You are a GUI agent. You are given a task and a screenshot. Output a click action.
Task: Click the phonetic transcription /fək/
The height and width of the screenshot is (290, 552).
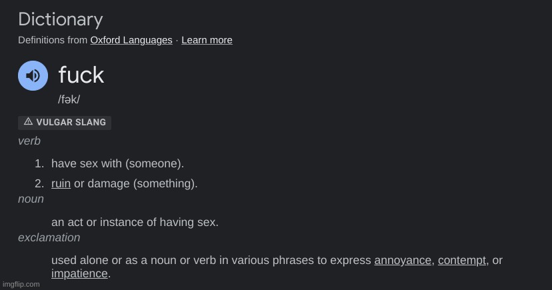(69, 99)
